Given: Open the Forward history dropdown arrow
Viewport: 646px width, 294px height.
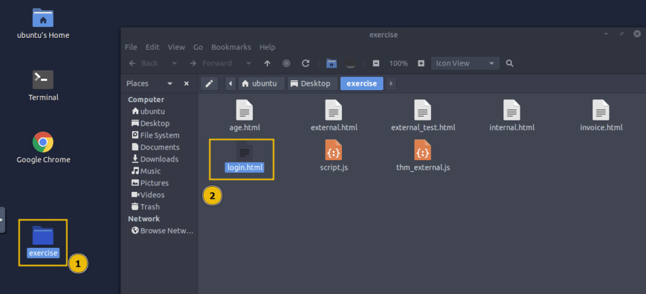Looking at the screenshot, I should (249, 64).
